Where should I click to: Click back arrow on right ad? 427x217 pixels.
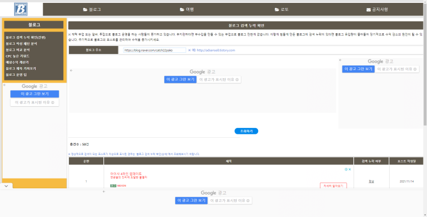click(x=340, y=60)
